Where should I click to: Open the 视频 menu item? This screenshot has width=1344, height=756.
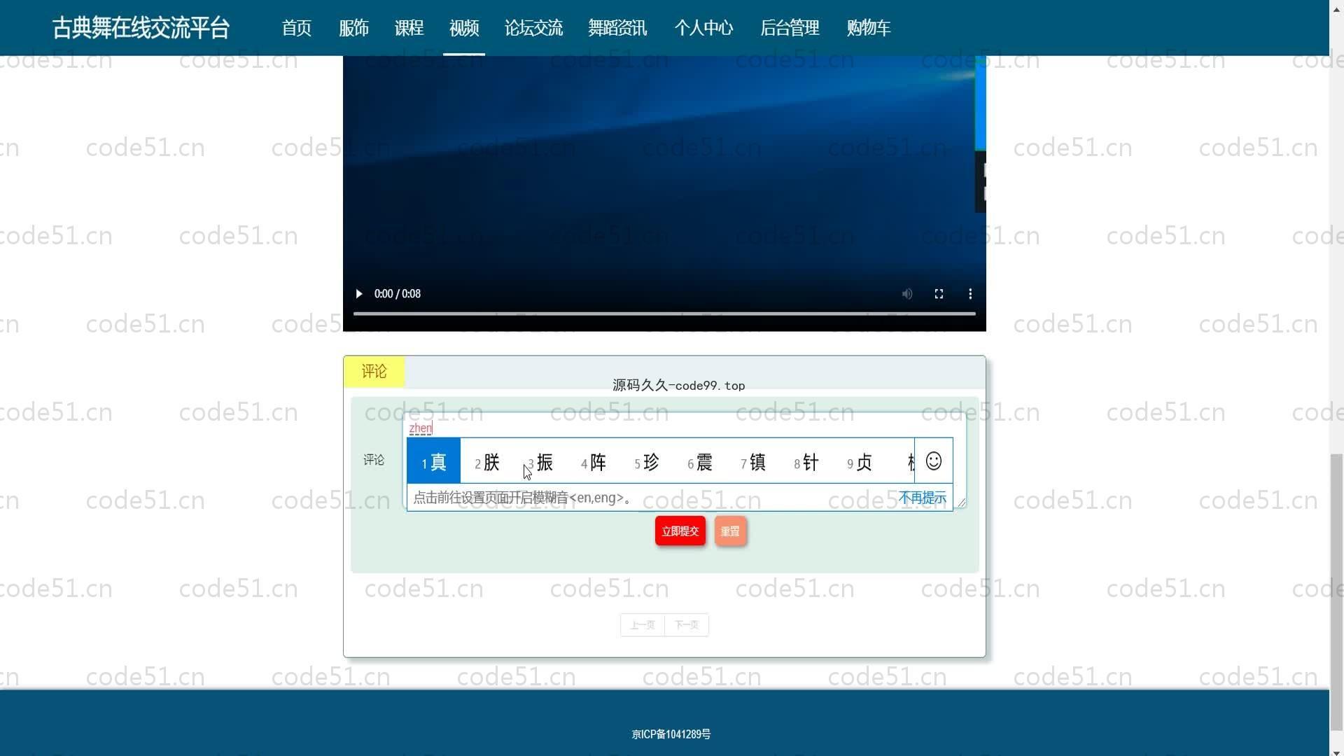[x=464, y=28]
